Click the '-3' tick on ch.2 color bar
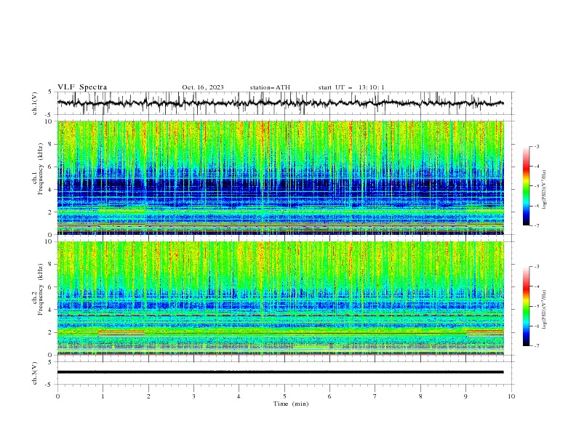Image resolution: width=576 pixels, height=445 pixels. (537, 267)
